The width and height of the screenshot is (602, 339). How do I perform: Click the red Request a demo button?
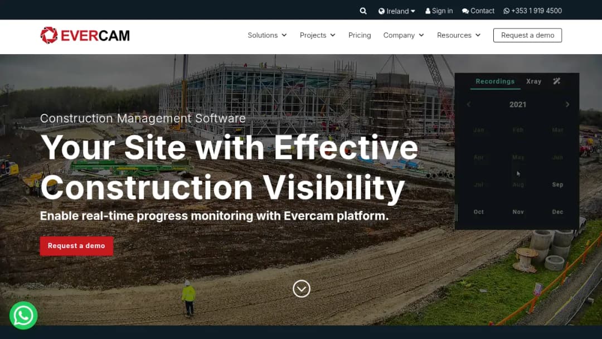76,246
